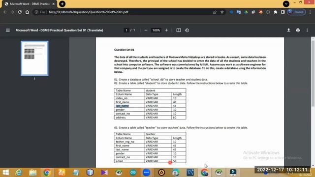
Task: Open the PDF viewer more actions menu
Action: (307, 30)
